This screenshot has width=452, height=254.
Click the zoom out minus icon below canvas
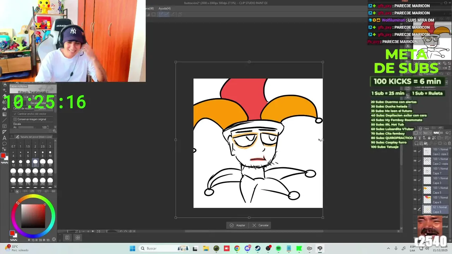point(84,231)
